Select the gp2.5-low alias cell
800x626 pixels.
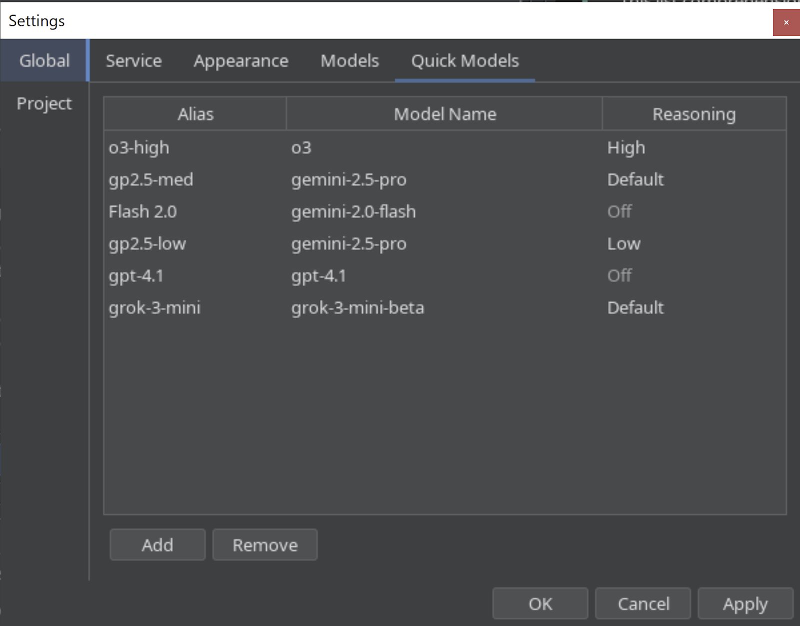pyautogui.click(x=195, y=244)
